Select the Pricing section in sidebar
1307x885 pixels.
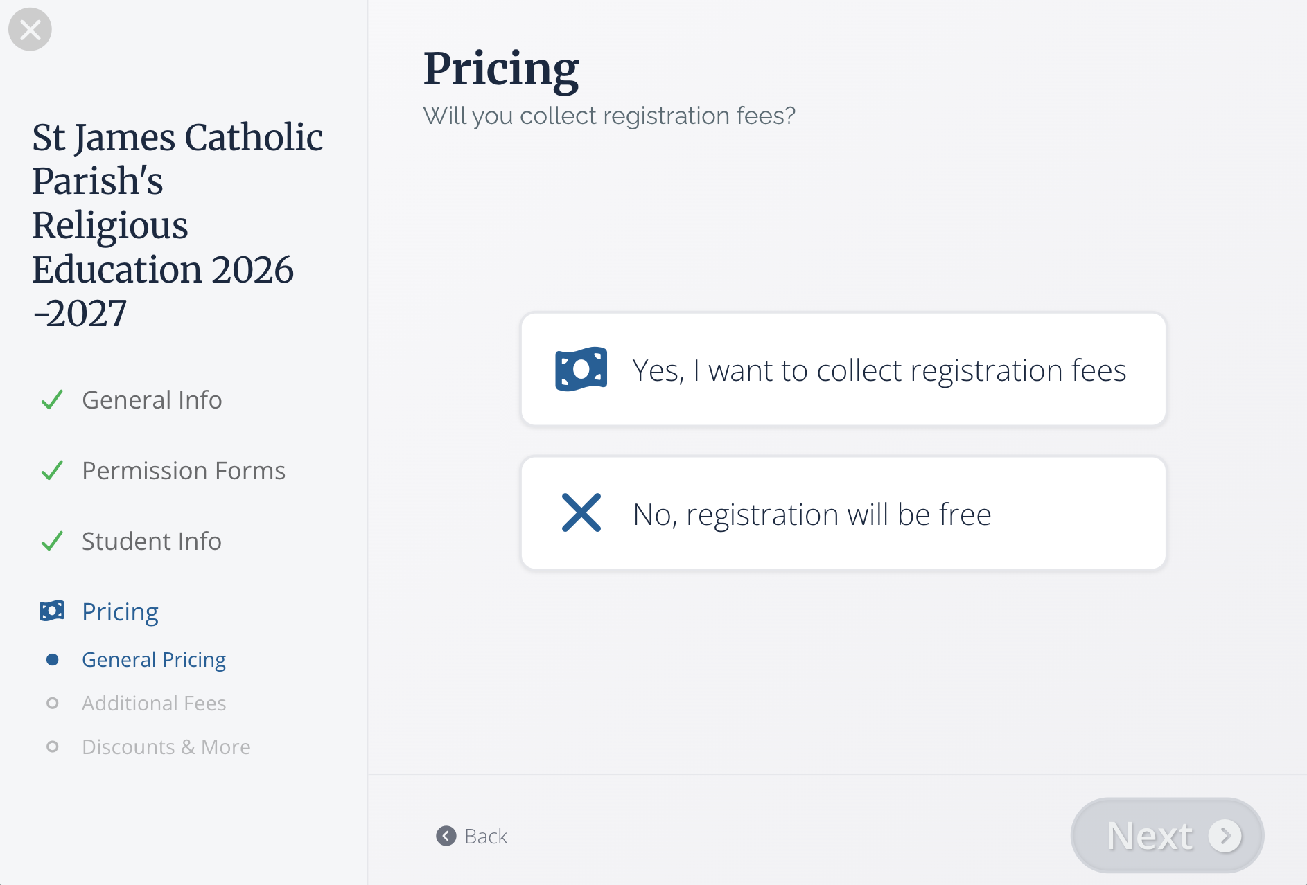pyautogui.click(x=120, y=612)
